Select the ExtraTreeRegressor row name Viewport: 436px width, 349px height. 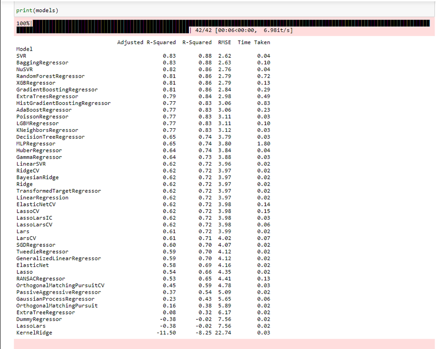[x=45, y=313]
